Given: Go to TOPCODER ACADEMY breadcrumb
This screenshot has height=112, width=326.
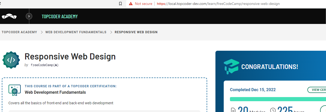Looking at the screenshot, I should click(x=19, y=32).
